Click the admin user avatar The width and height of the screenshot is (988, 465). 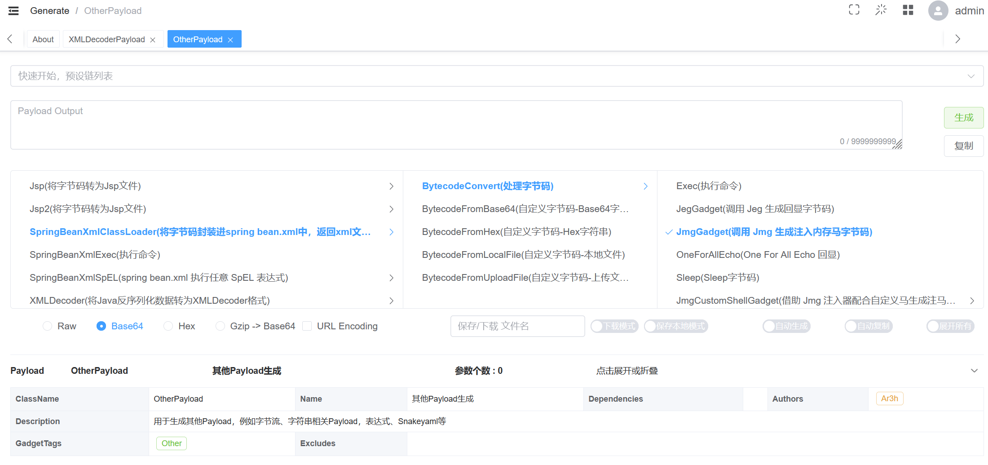point(938,11)
